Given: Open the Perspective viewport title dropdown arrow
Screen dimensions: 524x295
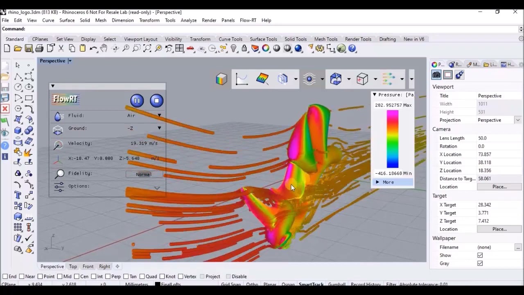Looking at the screenshot, I should 70,61.
